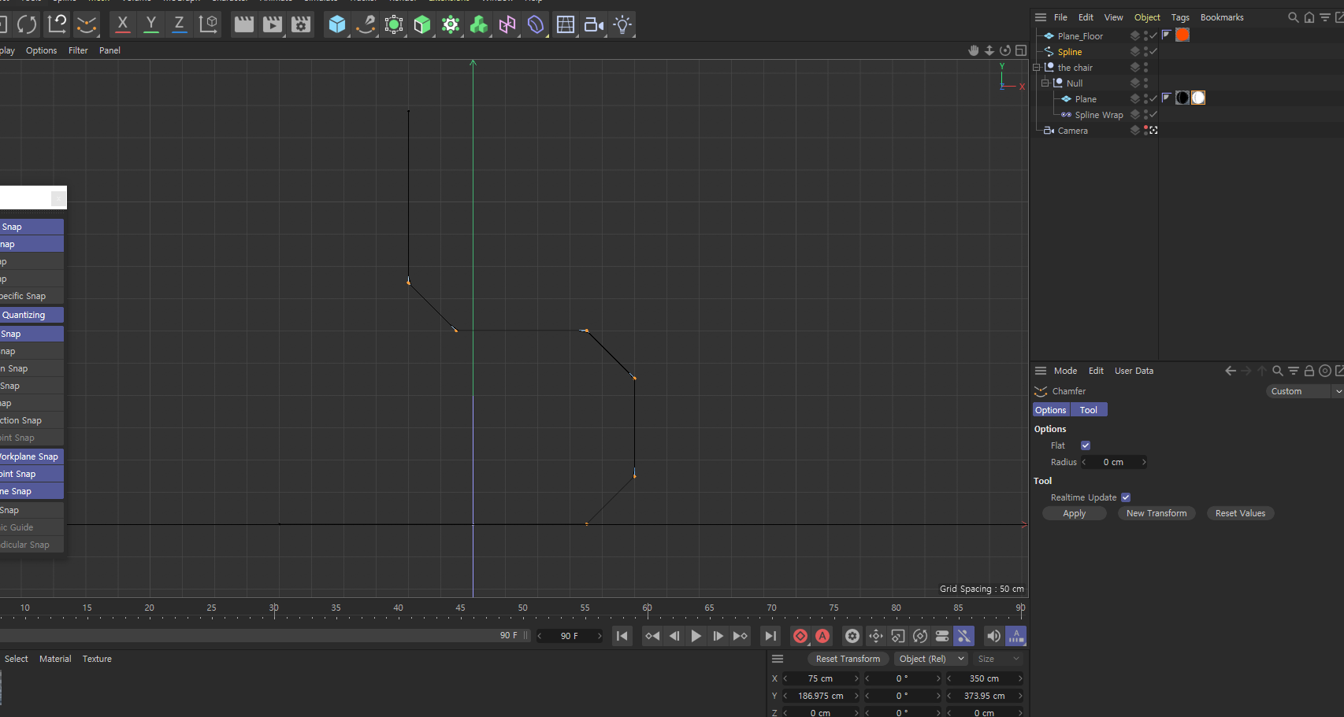The height and width of the screenshot is (717, 1344).
Task: Click the coordinate system cube icon
Action: click(208, 24)
